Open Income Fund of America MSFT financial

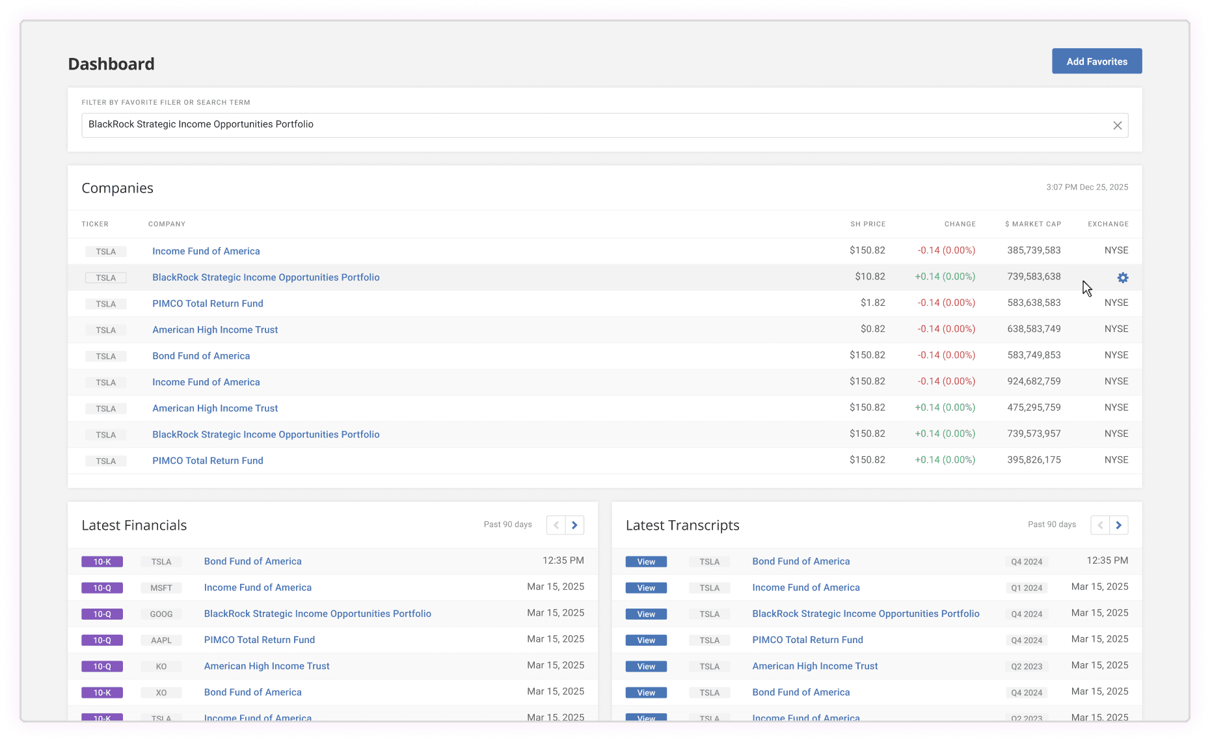point(258,587)
